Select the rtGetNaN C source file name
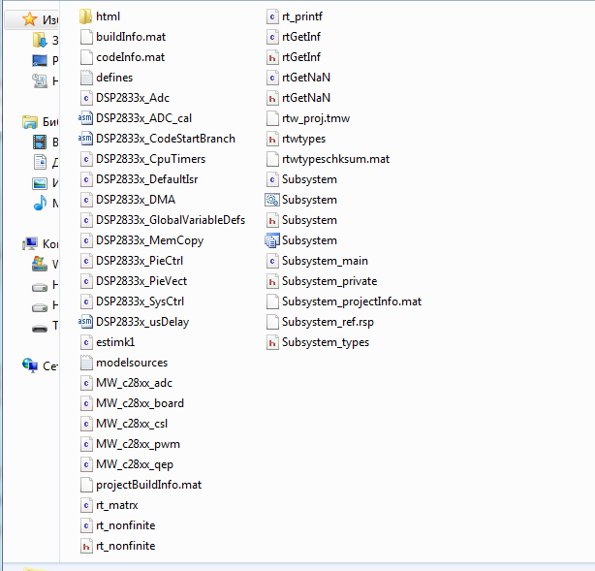595x571 pixels. click(306, 78)
